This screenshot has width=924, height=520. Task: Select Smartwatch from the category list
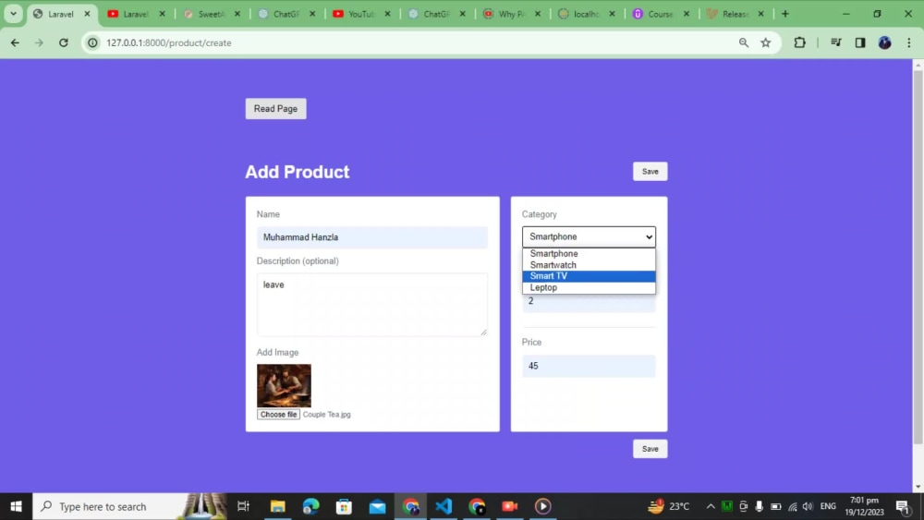[x=589, y=265]
